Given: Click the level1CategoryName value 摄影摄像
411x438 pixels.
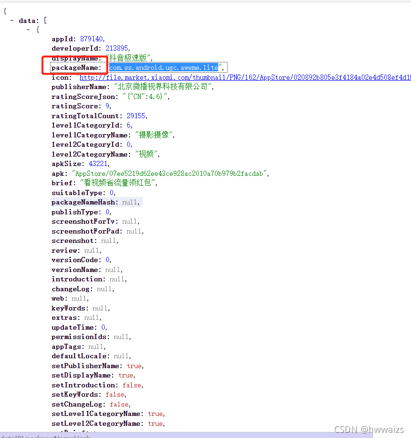Looking at the screenshot, I should click(x=154, y=135).
